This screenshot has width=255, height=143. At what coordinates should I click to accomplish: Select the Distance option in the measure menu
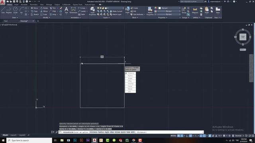[x=130, y=73]
